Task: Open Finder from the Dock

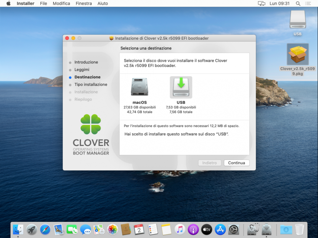Action: click(18, 229)
